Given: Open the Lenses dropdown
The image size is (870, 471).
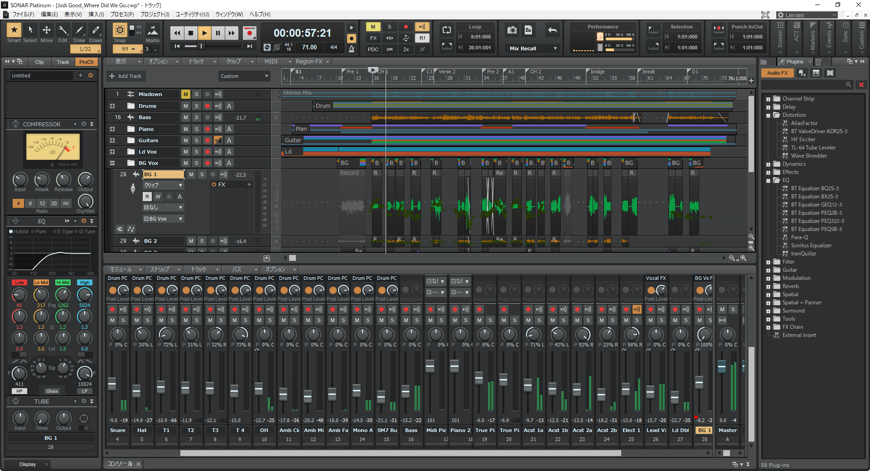Looking at the screenshot, I should [807, 15].
